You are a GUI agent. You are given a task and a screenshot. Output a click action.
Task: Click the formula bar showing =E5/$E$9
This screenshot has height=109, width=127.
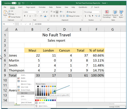pyautogui.click(x=80, y=24)
